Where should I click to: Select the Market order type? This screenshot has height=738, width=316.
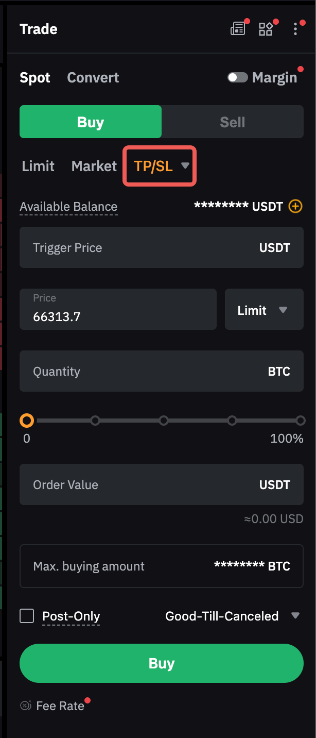click(94, 166)
